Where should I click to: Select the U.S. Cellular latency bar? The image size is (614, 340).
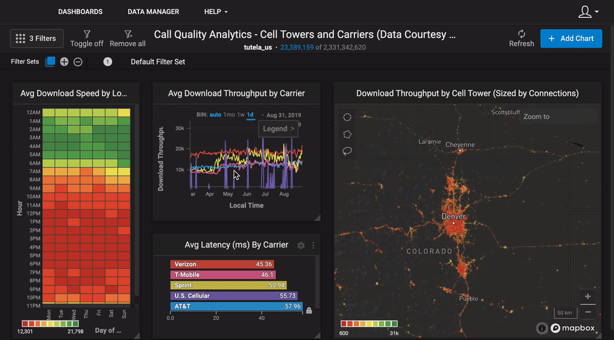tap(234, 296)
